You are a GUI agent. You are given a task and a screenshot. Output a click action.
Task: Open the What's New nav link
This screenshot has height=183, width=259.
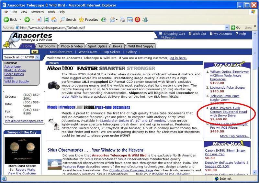(x=87, y=52)
